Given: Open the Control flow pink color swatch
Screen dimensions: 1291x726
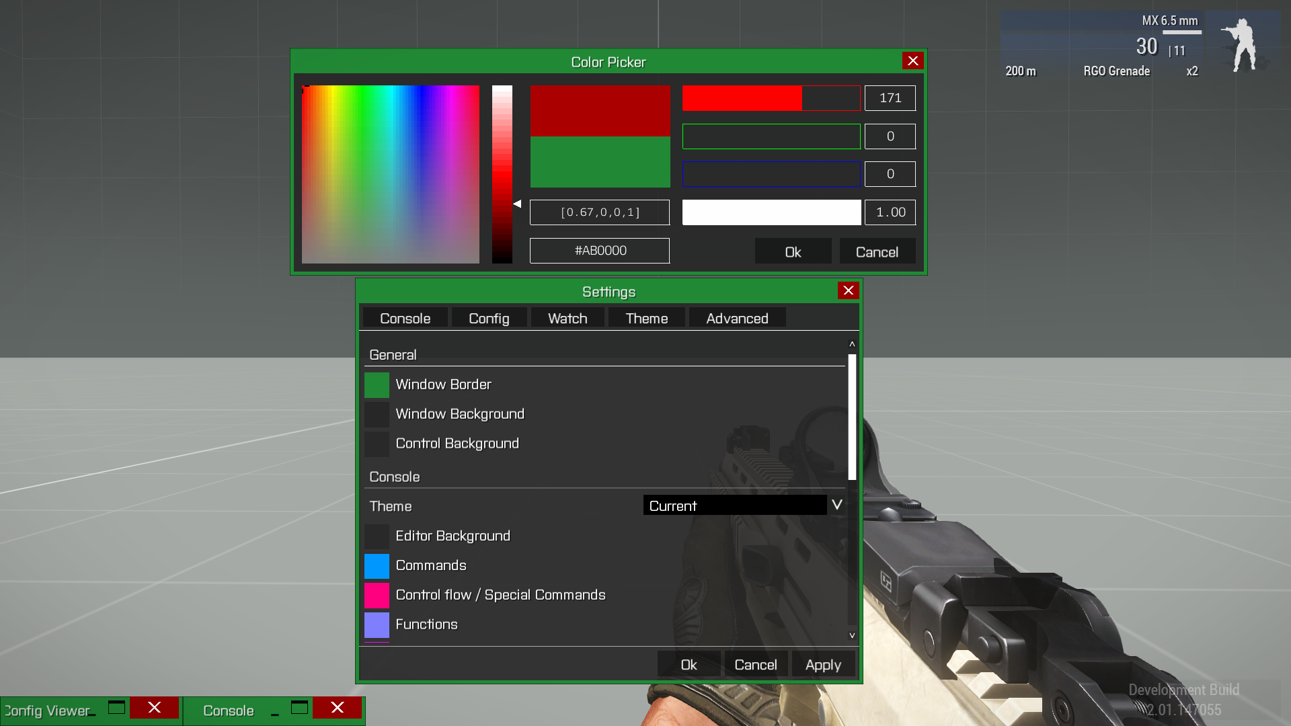Looking at the screenshot, I should point(377,596).
